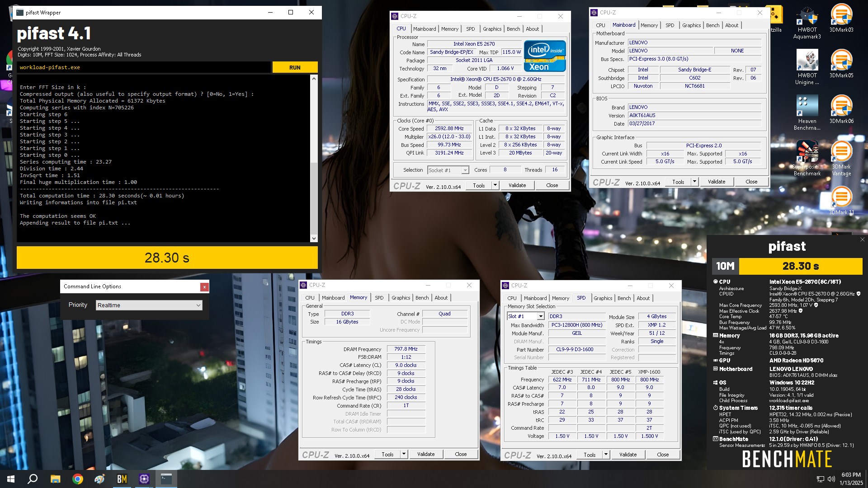
Task: Open BenchMate from the taskbar
Action: [x=122, y=479]
